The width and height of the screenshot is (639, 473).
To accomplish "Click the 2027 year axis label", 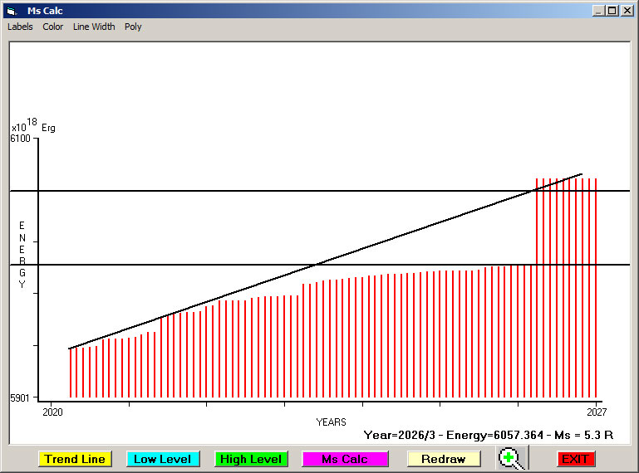I will [596, 411].
